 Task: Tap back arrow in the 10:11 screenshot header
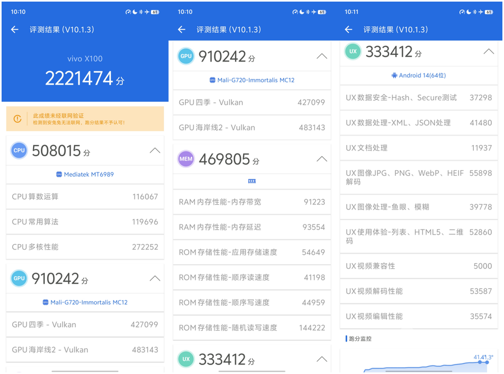(x=348, y=30)
